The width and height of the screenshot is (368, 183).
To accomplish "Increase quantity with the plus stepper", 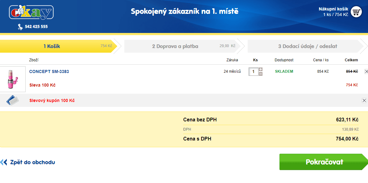I will point(261,69).
